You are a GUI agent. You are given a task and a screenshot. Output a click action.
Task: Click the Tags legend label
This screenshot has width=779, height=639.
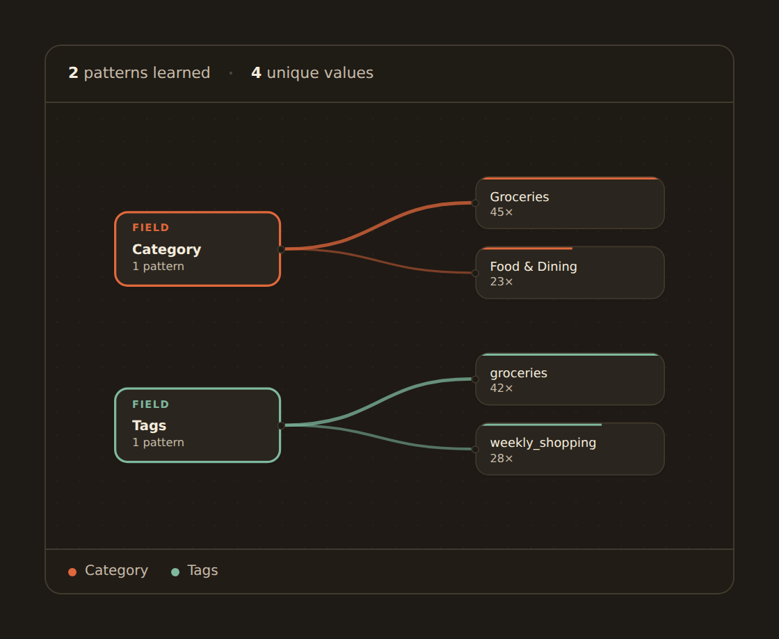(x=202, y=570)
